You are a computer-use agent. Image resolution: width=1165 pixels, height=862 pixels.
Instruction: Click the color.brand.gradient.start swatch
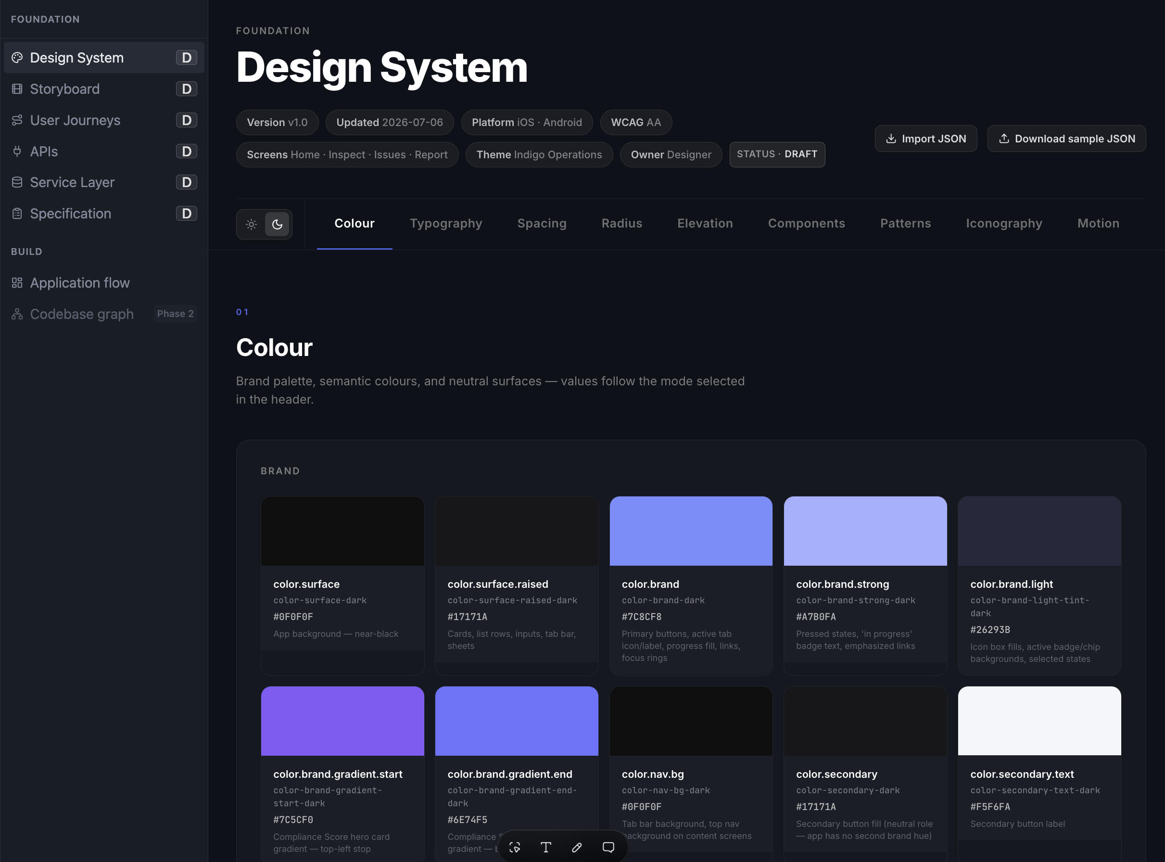(342, 721)
